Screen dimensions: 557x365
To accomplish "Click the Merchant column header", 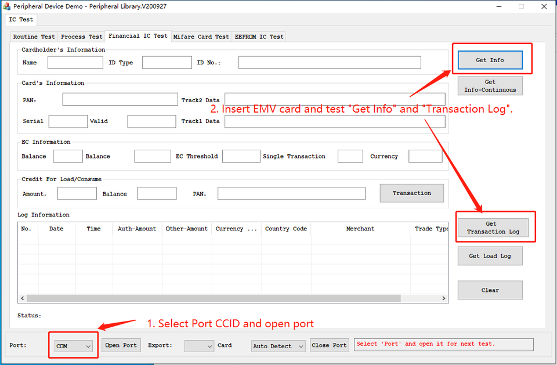I will click(x=360, y=229).
